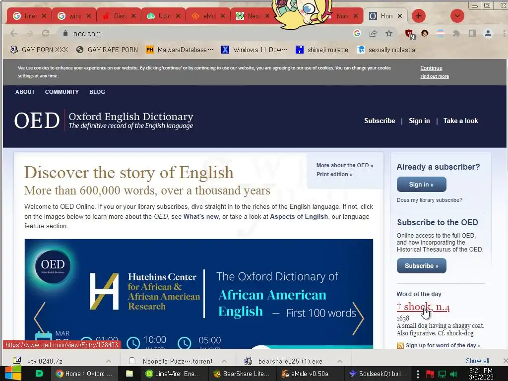This screenshot has height=381, width=508.
Task: Click Sign in in the header navigation
Action: coord(419,121)
